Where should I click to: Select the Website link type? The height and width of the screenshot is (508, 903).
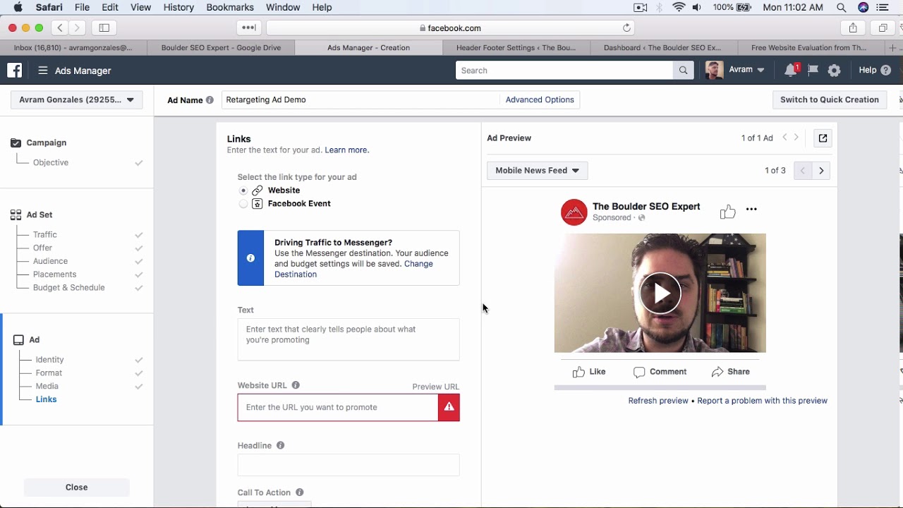tap(243, 190)
